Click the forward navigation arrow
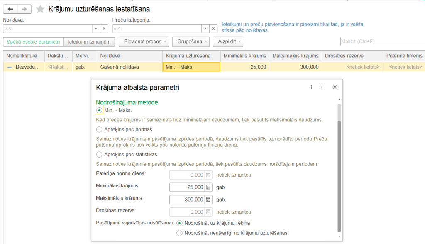The height and width of the screenshot is (244, 425). coord(24,9)
